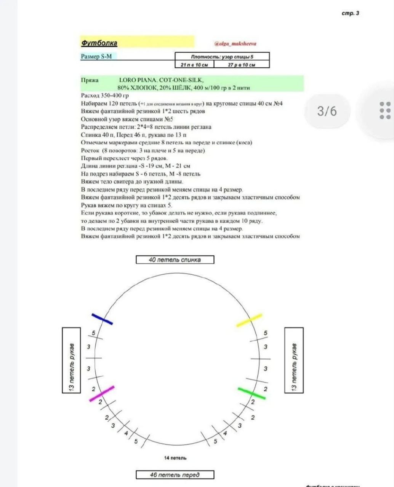Click the 40 петель спинка label box
Screen dimensions: 394x487
point(175,260)
